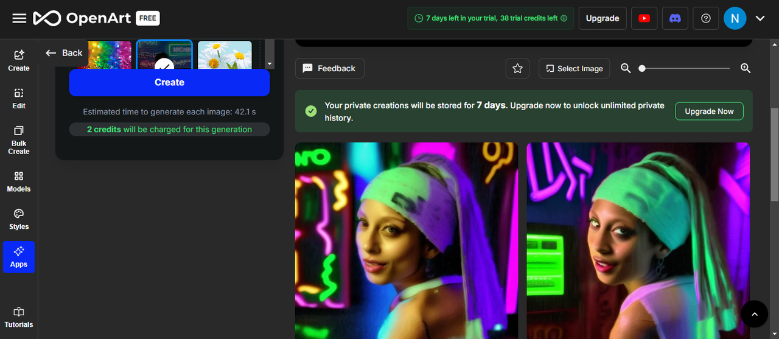779x339 pixels.
Task: Open the Create sidebar item
Action: (19, 60)
